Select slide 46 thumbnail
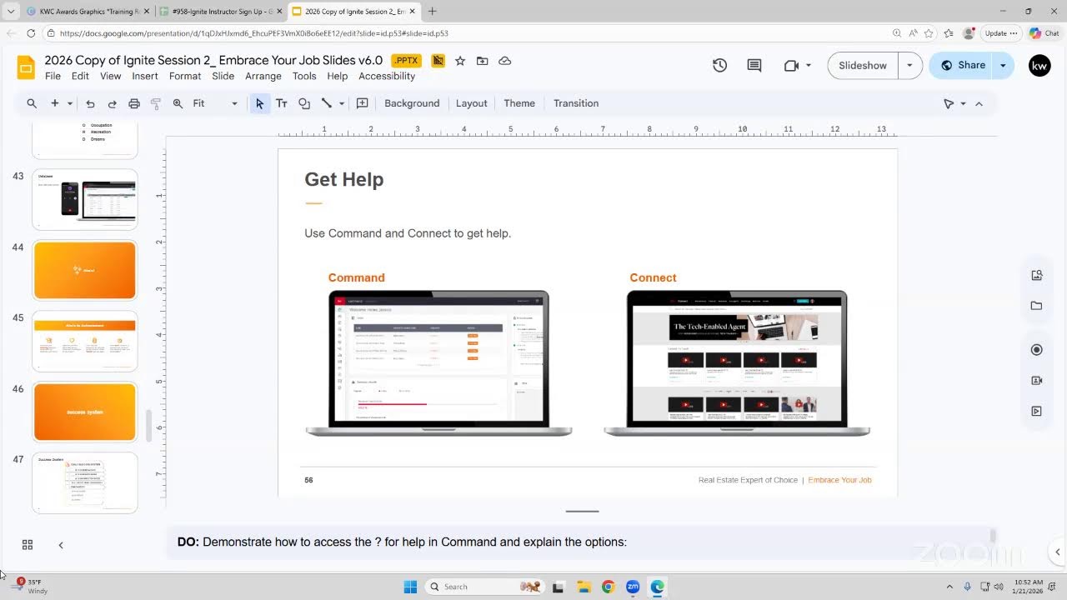The image size is (1067, 600). click(84, 412)
